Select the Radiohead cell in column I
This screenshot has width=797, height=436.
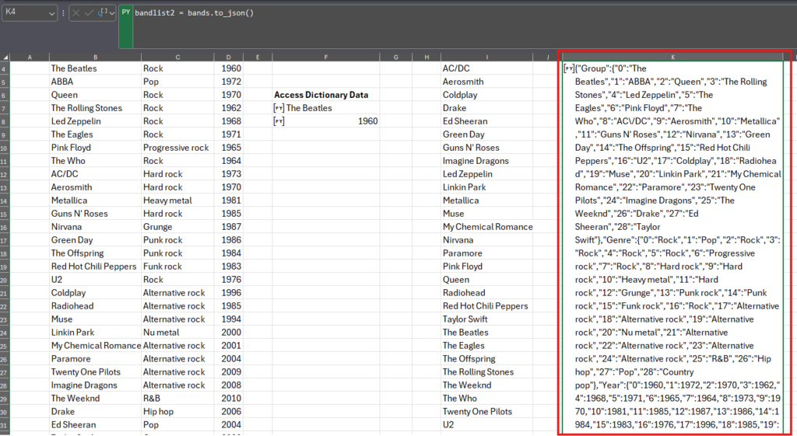[x=486, y=293]
